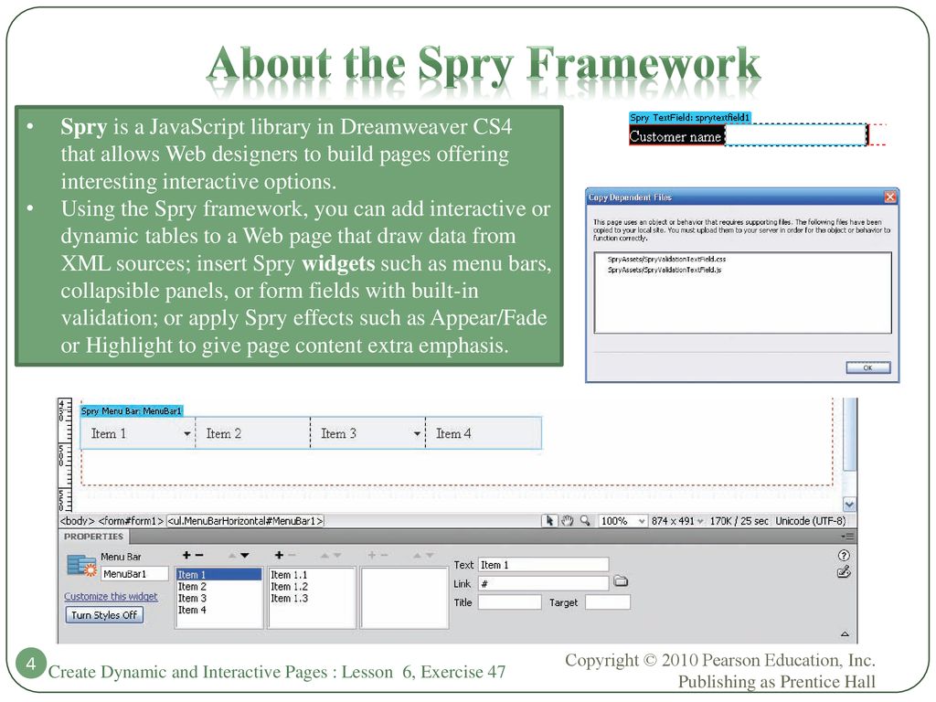Expand the Item 1 submenu arrow in the menu bar
Screen dimensions: 936x702
coord(186,434)
